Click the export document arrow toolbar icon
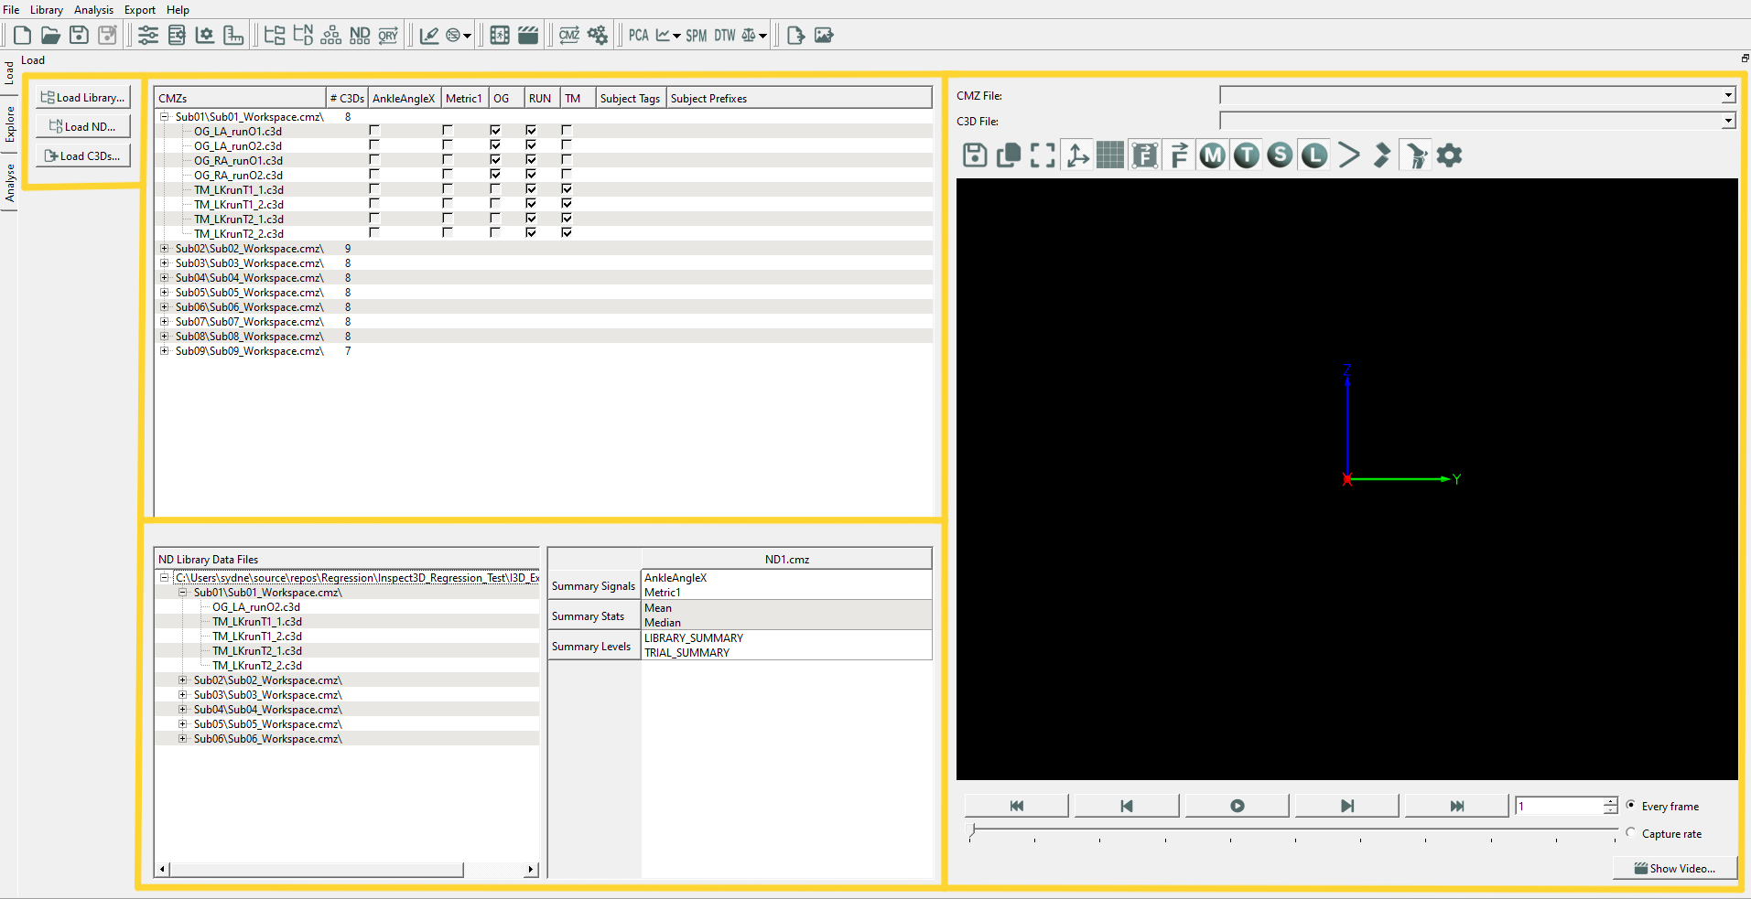This screenshot has width=1751, height=899. (x=795, y=35)
